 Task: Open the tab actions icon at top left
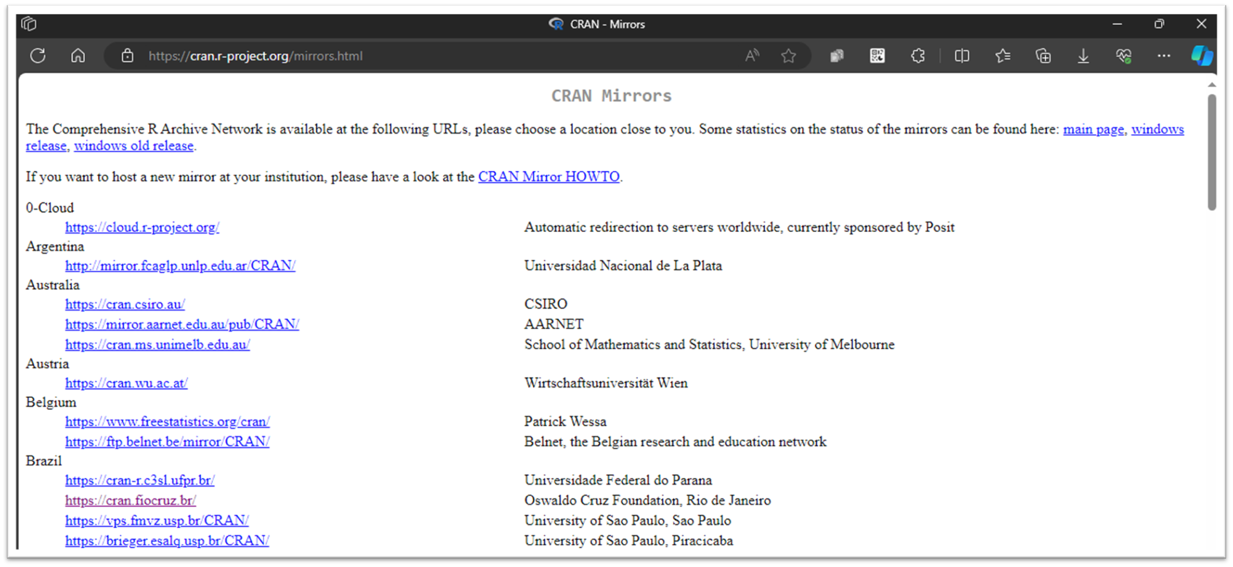29,24
